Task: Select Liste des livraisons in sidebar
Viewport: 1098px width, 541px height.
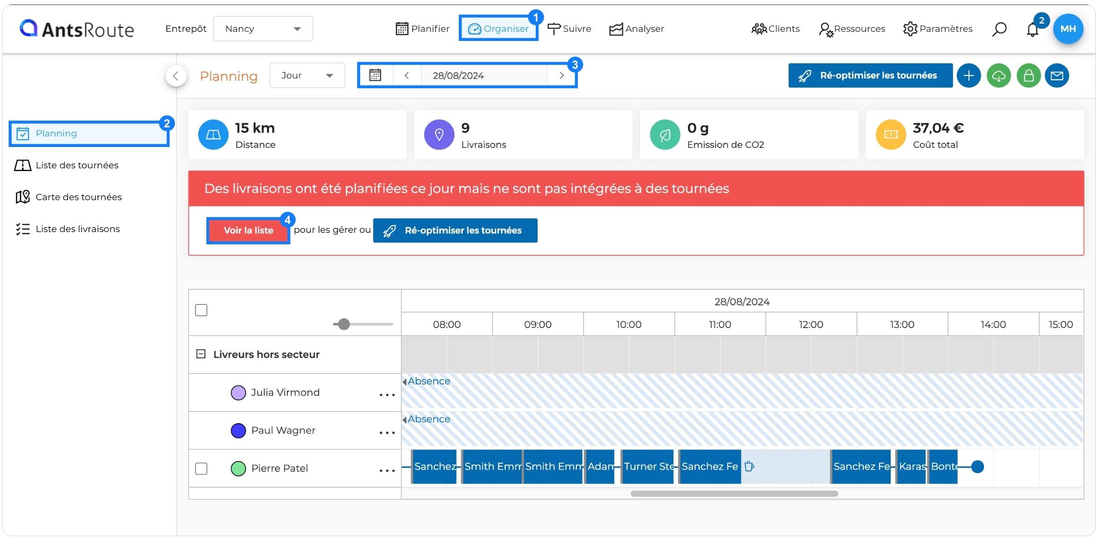Action: pos(68,229)
